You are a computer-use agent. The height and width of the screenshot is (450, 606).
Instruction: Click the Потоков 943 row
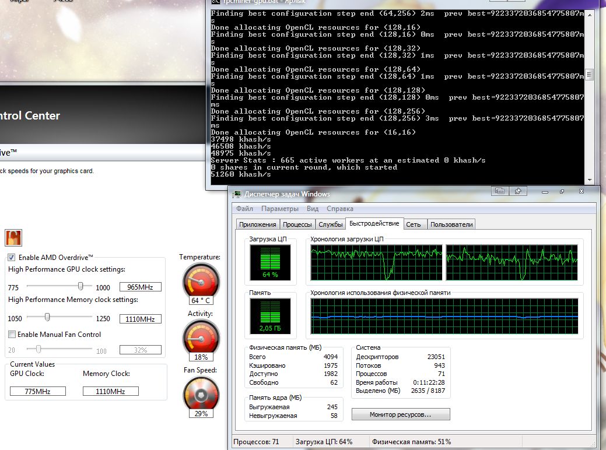point(400,365)
